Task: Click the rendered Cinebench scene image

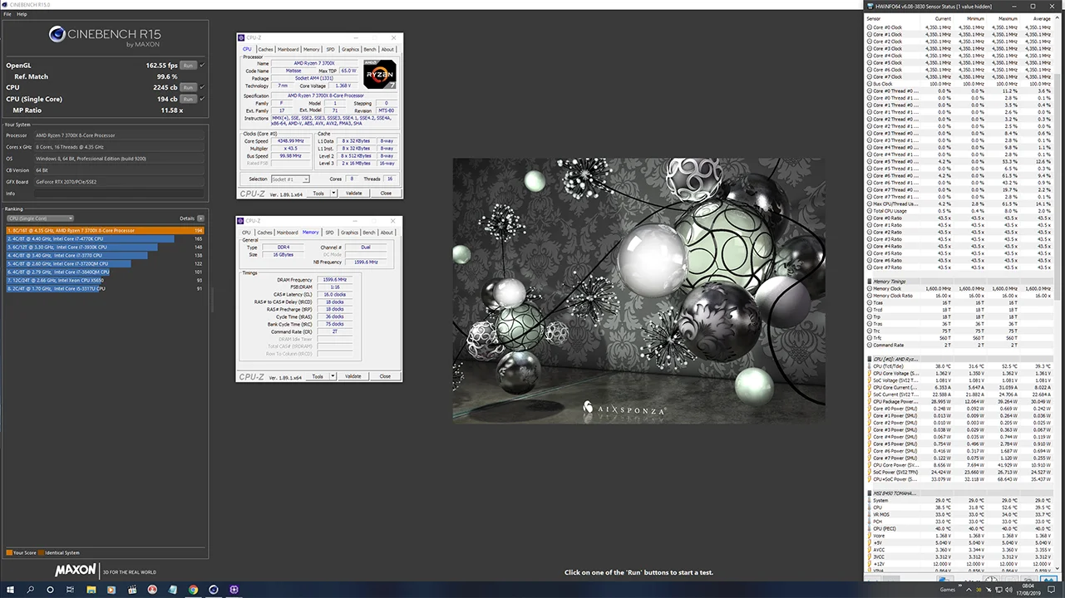Action: (x=639, y=291)
